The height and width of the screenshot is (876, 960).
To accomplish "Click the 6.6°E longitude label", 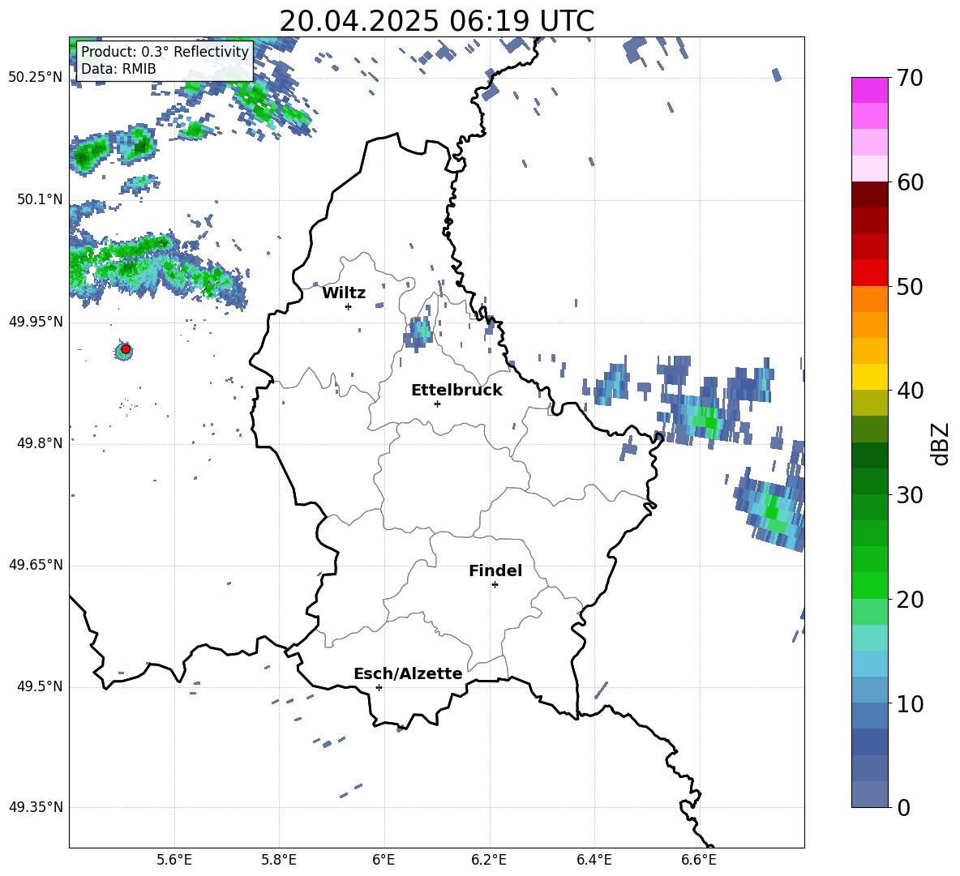I will point(699,860).
